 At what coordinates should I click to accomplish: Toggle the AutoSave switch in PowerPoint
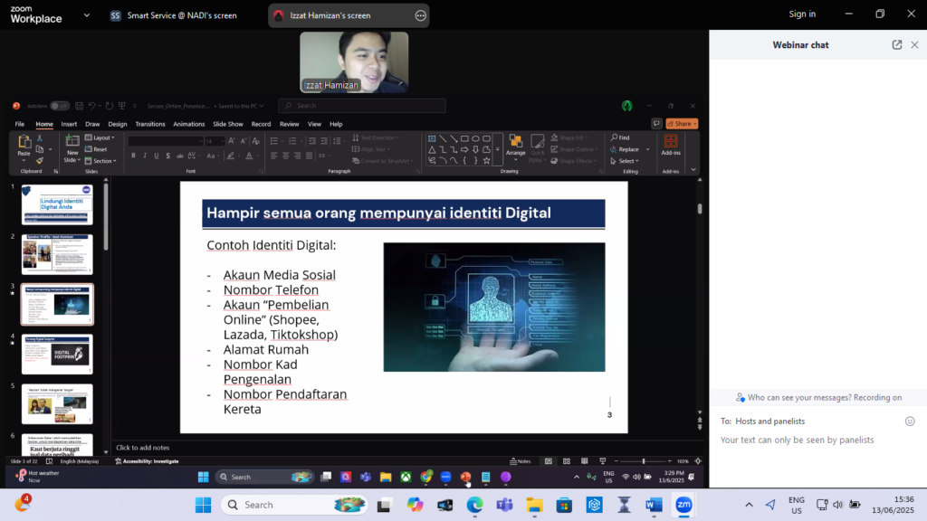(x=59, y=106)
